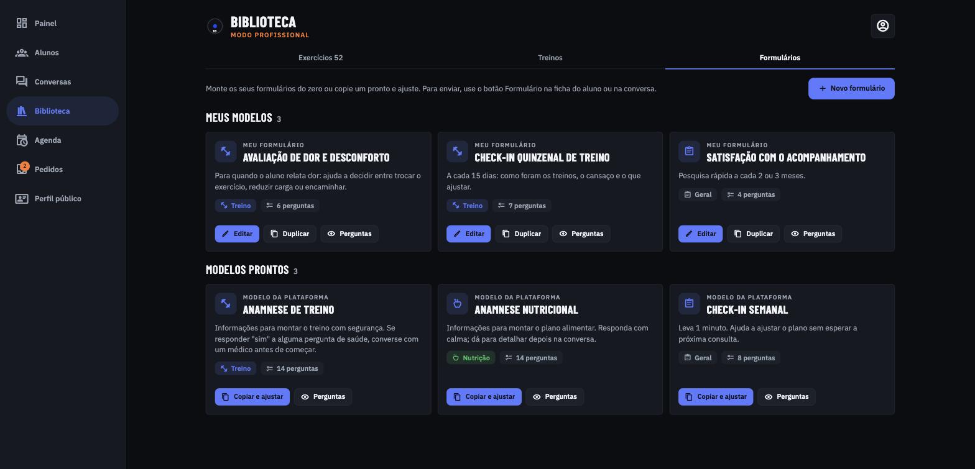Click the user account icon top right
This screenshot has height=469, width=975.
pyautogui.click(x=882, y=26)
